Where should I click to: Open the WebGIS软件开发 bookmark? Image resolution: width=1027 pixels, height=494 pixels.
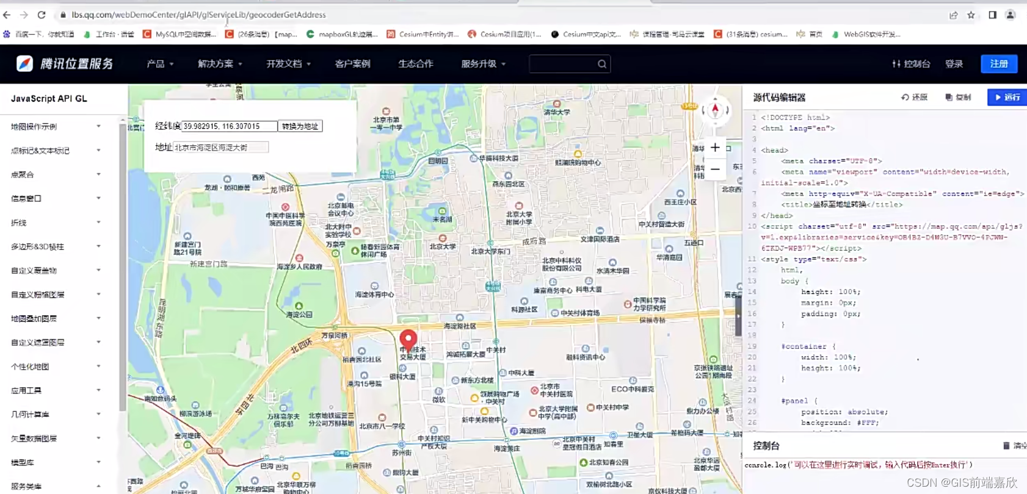866,34
